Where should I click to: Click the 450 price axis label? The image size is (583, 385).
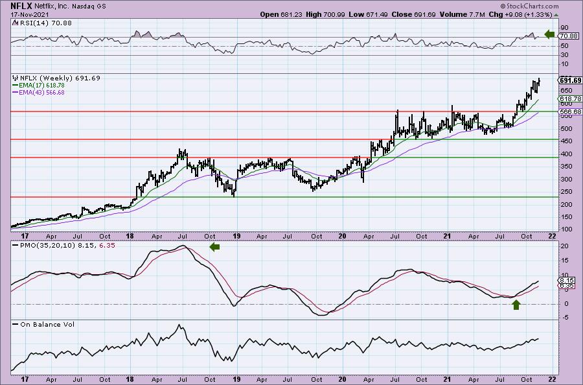[x=566, y=141]
